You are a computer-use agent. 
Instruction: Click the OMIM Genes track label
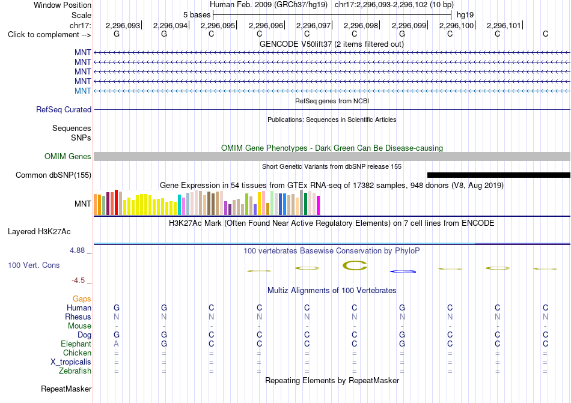(x=68, y=156)
